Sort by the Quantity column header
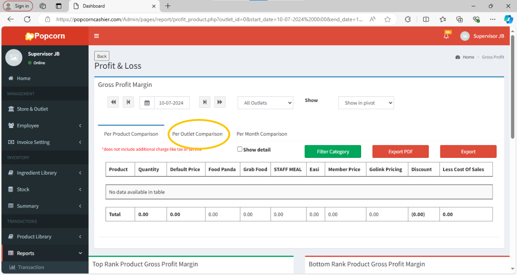The image size is (517, 275). pos(151,170)
